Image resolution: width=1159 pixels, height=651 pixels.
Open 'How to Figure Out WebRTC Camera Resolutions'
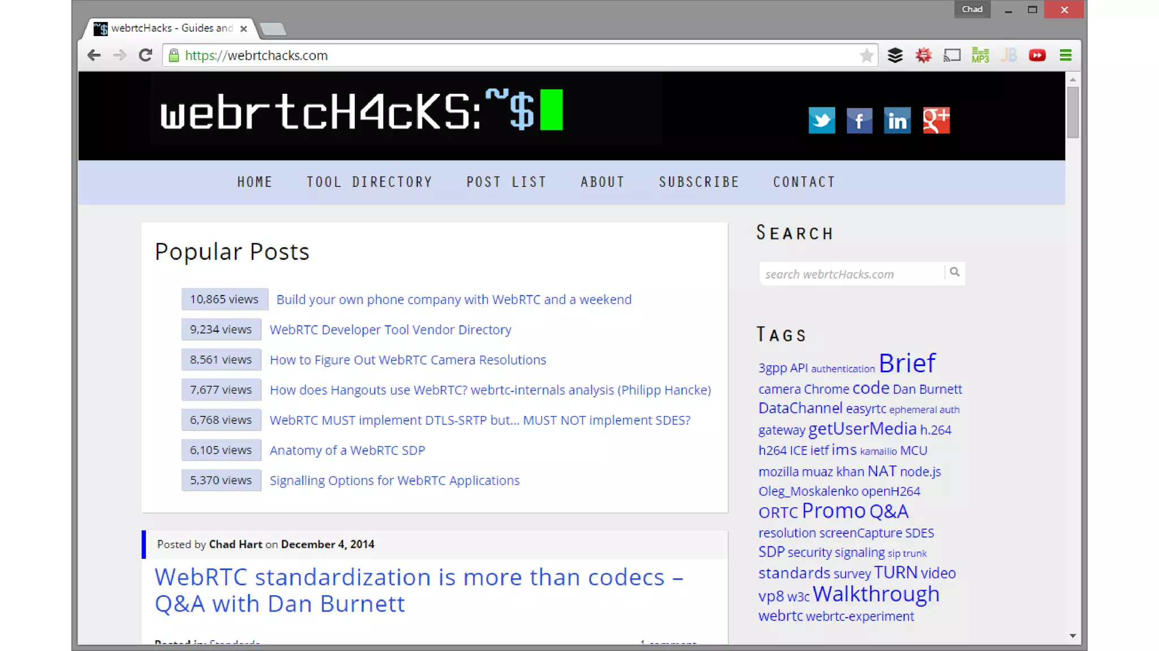point(408,360)
